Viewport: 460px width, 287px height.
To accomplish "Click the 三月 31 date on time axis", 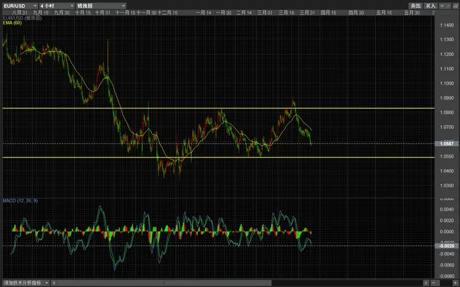I will [x=307, y=13].
